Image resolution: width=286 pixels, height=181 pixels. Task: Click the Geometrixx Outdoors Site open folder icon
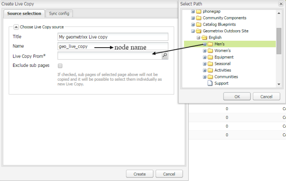pyautogui.click(x=199, y=31)
